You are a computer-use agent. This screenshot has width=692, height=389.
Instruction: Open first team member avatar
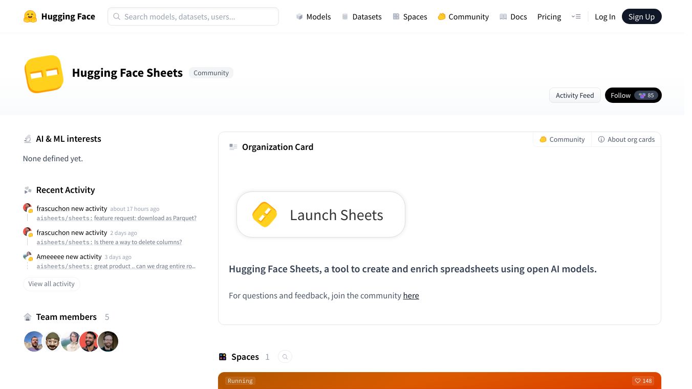[x=34, y=341]
